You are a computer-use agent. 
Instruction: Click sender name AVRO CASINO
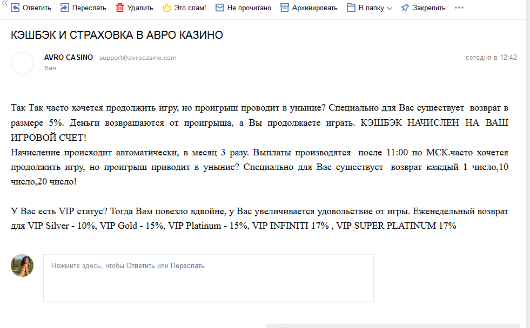69,58
